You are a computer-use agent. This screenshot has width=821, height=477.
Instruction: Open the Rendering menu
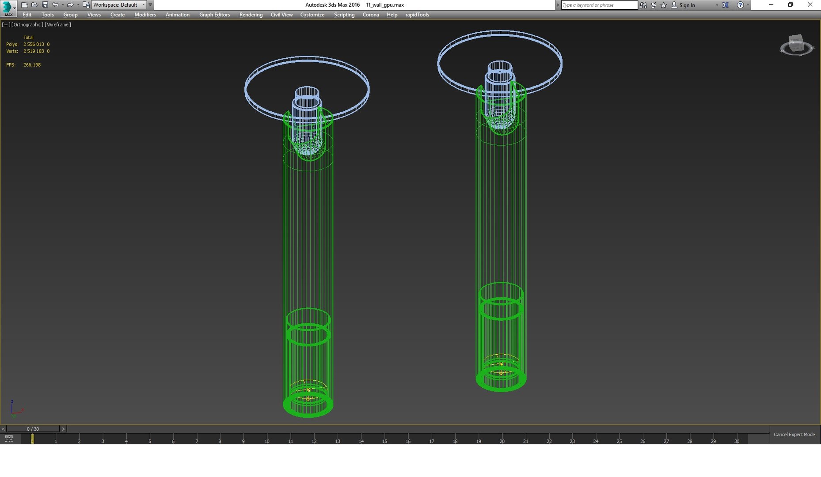[251, 15]
